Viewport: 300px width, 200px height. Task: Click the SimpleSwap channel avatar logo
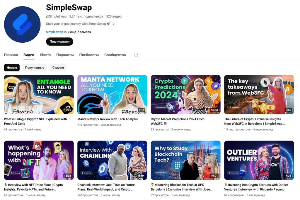click(x=22, y=25)
